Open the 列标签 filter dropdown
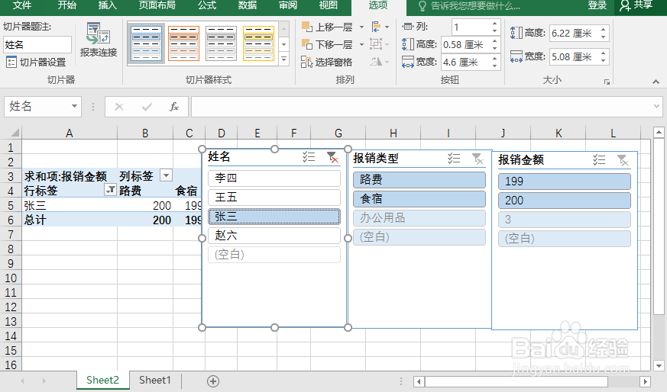This screenshot has width=667, height=392. tap(166, 175)
